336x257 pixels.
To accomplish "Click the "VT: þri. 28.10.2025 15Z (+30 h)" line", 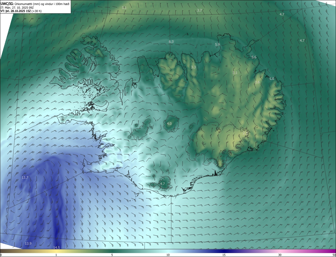I will point(21,11).
